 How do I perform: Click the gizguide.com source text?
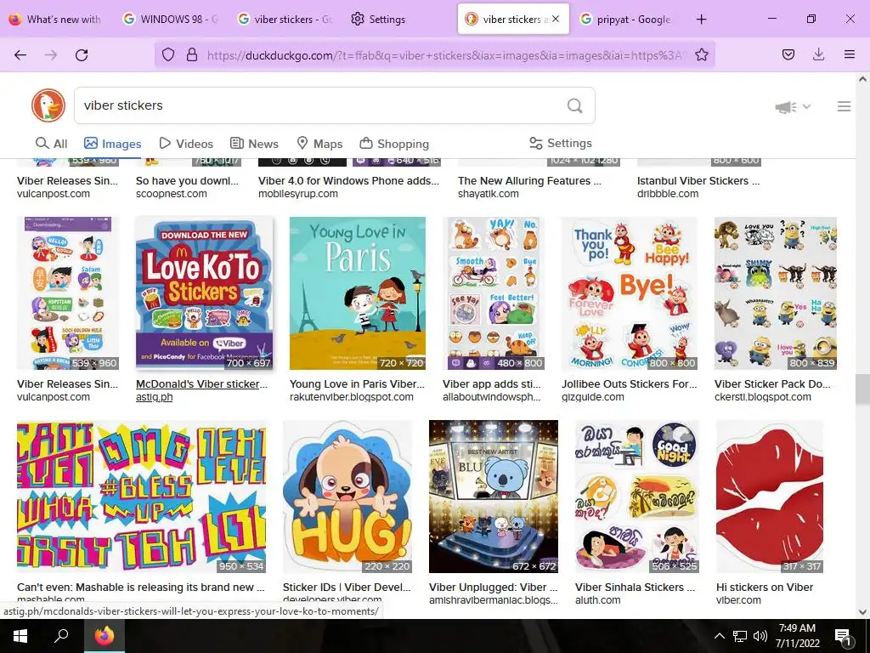[x=592, y=397]
